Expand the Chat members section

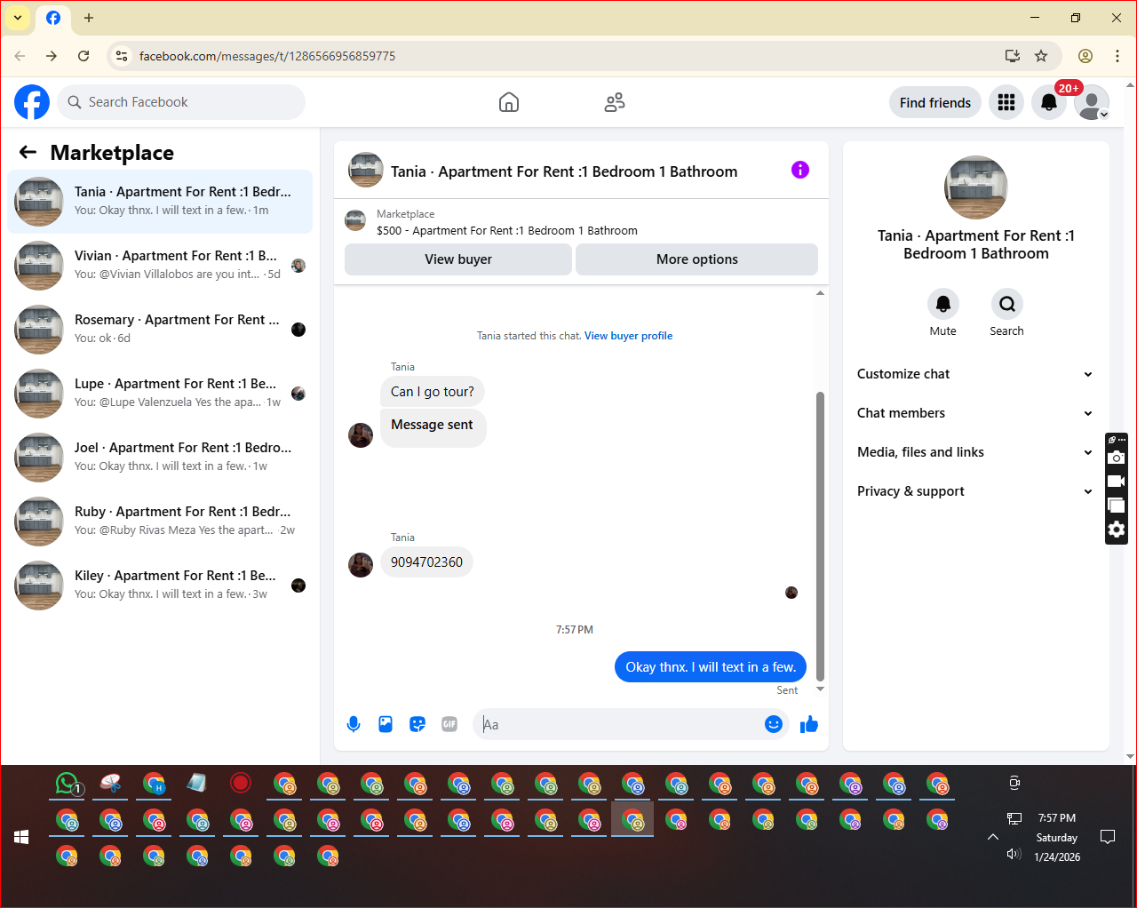(x=974, y=413)
